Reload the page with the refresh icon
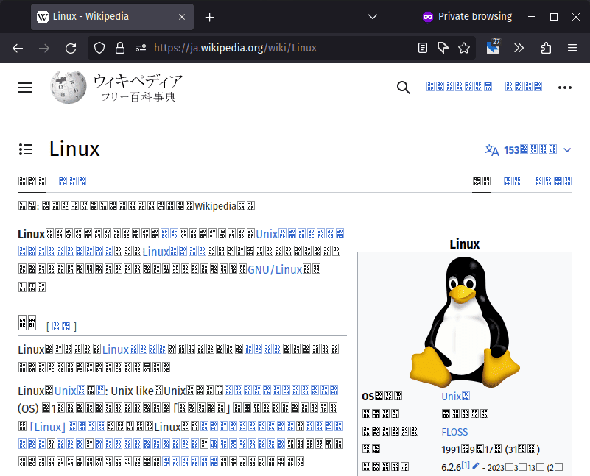This screenshot has height=476, width=590. (70, 48)
